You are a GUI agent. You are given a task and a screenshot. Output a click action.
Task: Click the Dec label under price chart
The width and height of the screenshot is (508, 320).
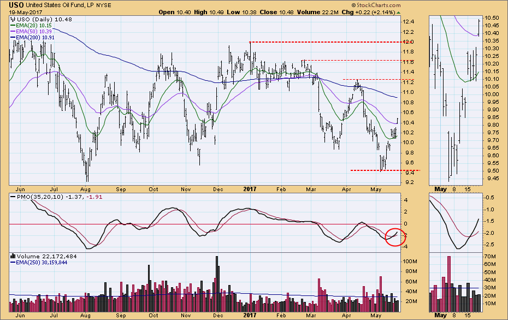[218, 189]
